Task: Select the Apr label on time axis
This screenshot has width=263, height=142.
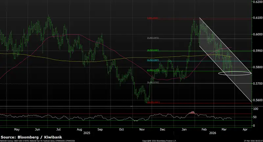Action: [245, 130]
